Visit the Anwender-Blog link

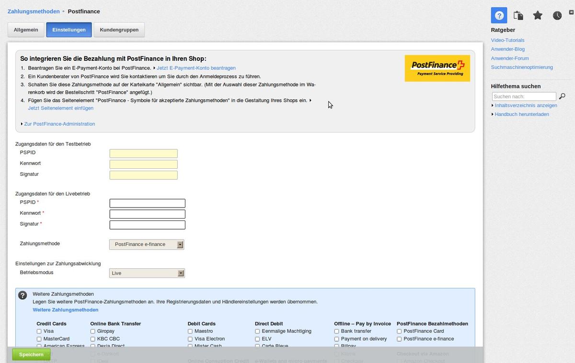point(508,49)
